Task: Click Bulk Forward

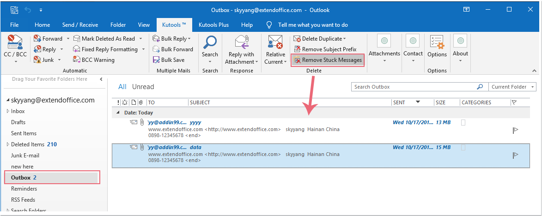Action: [x=172, y=49]
